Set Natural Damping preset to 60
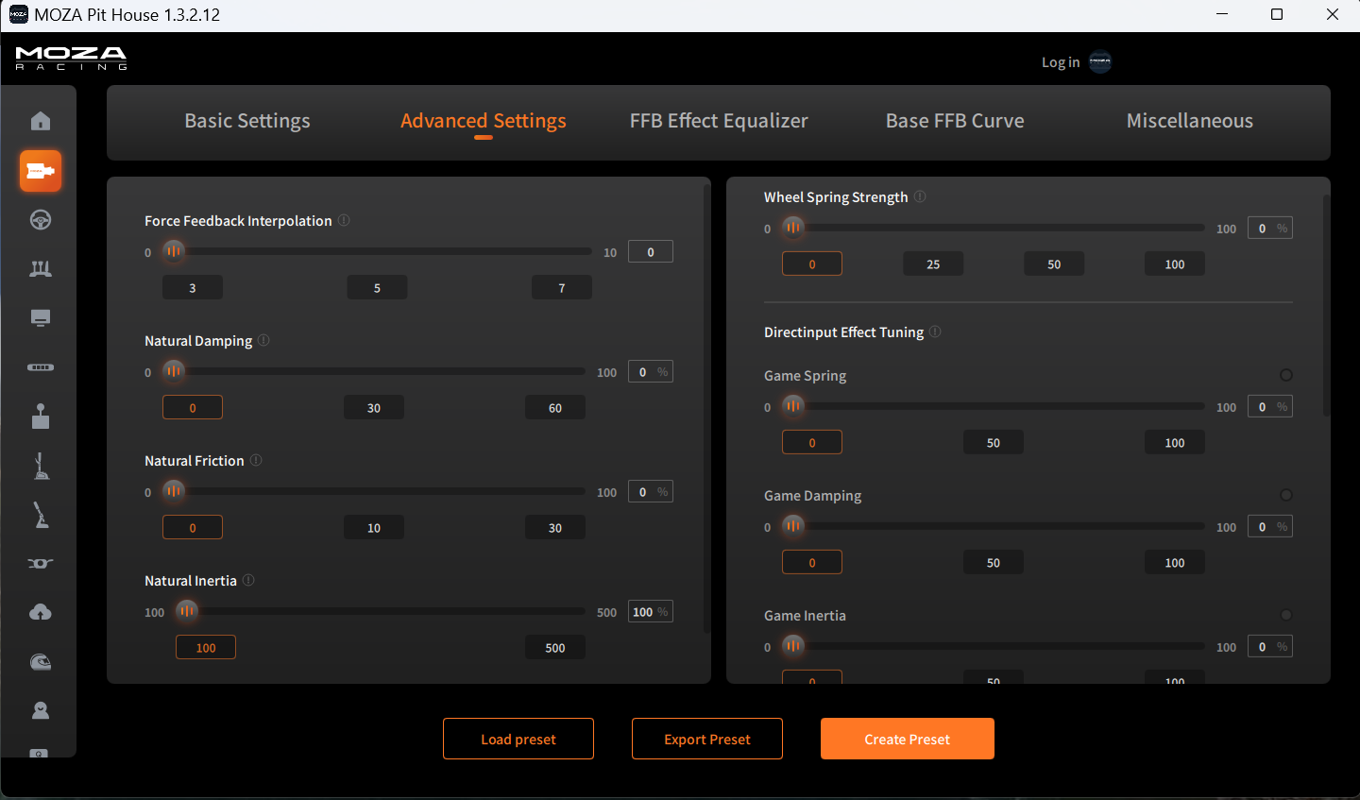Screen dimensions: 1360x800 coord(555,408)
